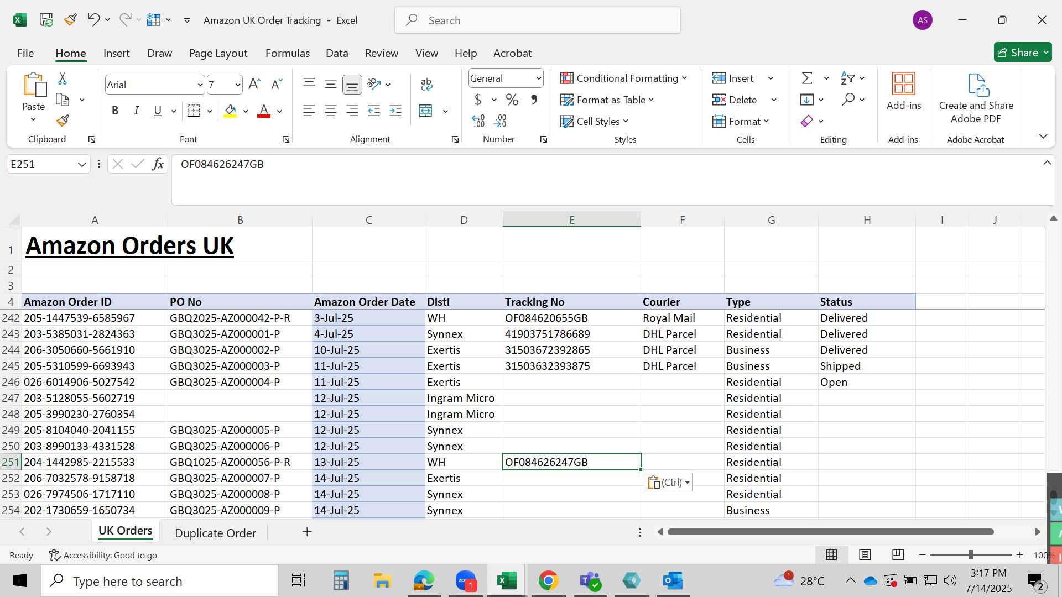The height and width of the screenshot is (597, 1062).
Task: Open the File menu tab
Action: coord(25,53)
